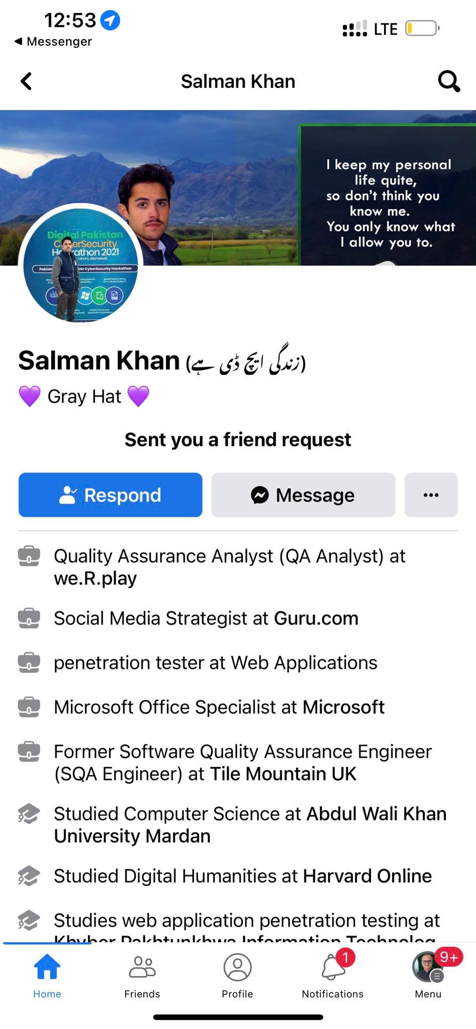Image resolution: width=476 pixels, height=1029 pixels.
Task: Tap briefcase icon beside penetration tester
Action: (29, 663)
